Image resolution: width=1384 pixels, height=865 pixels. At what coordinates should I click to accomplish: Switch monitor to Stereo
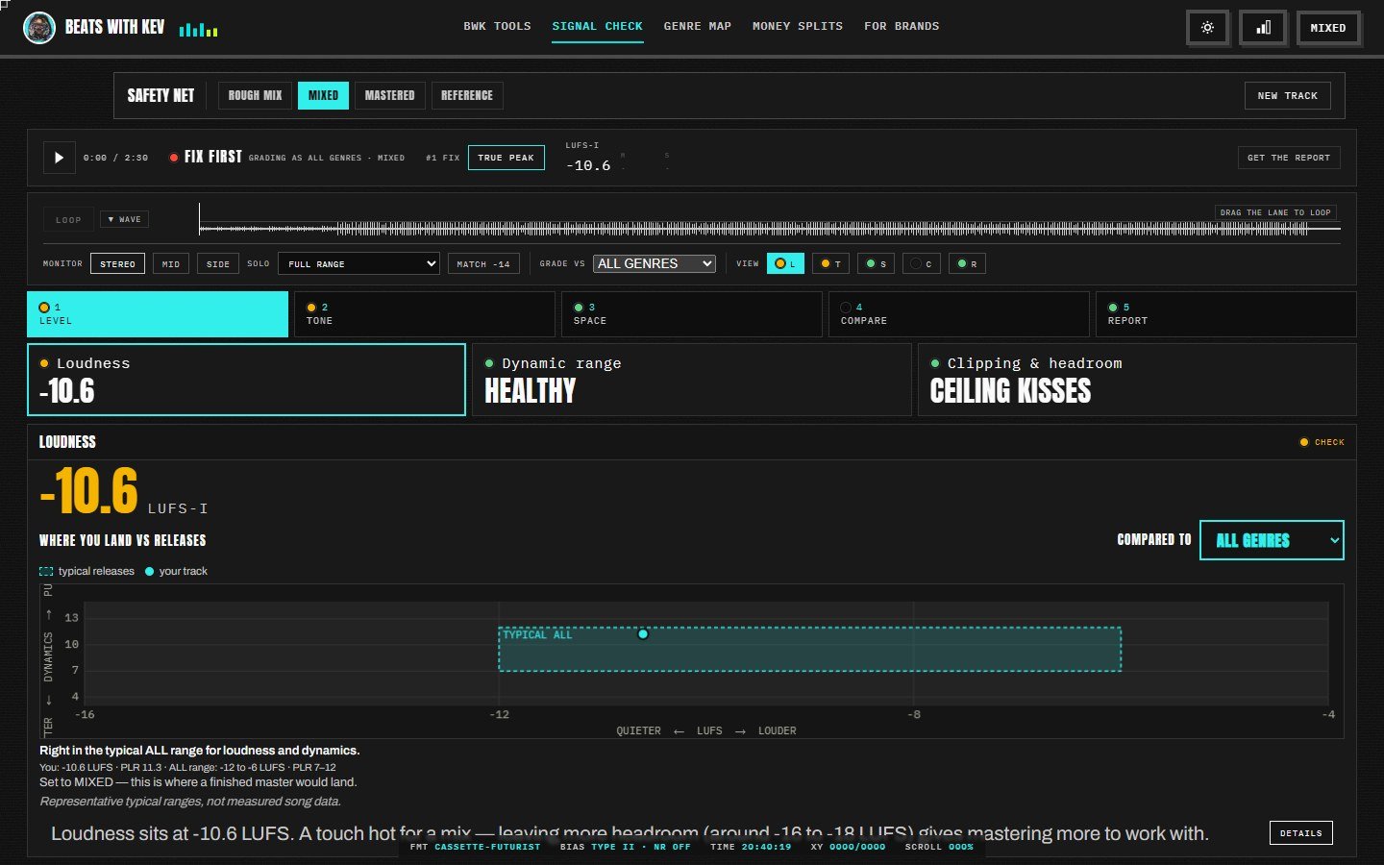click(117, 263)
